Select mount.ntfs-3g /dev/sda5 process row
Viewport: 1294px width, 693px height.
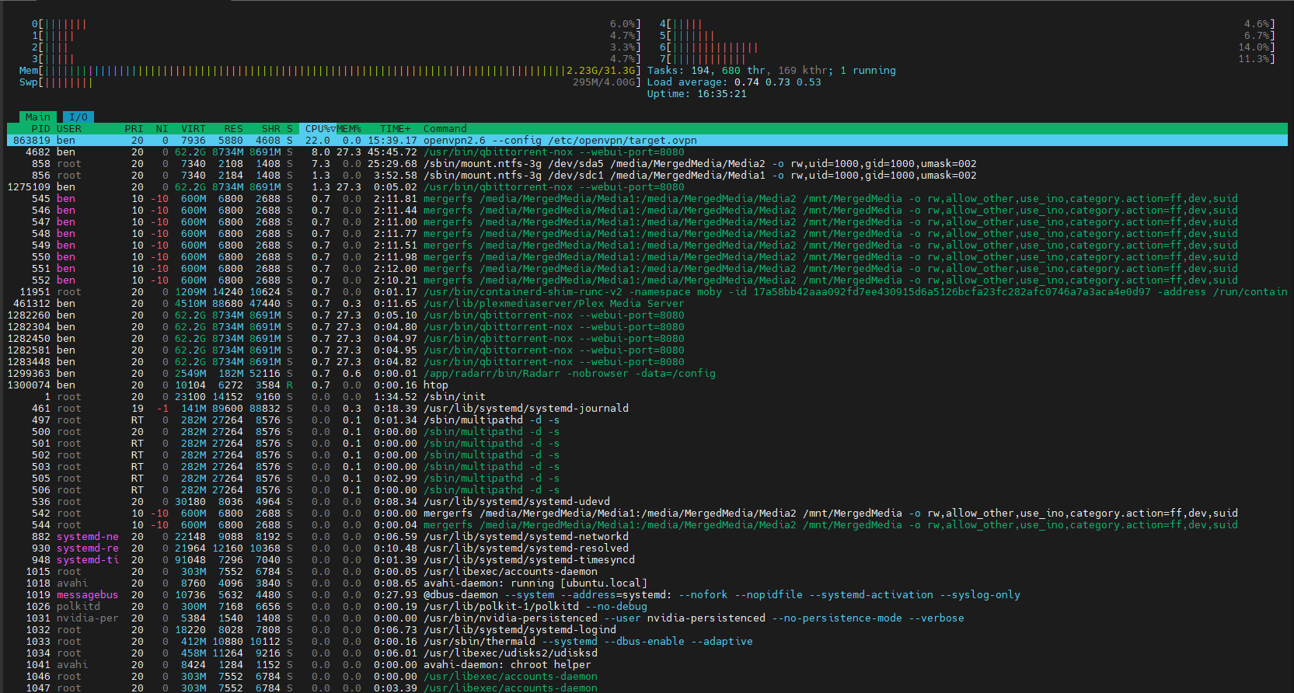click(x=647, y=164)
